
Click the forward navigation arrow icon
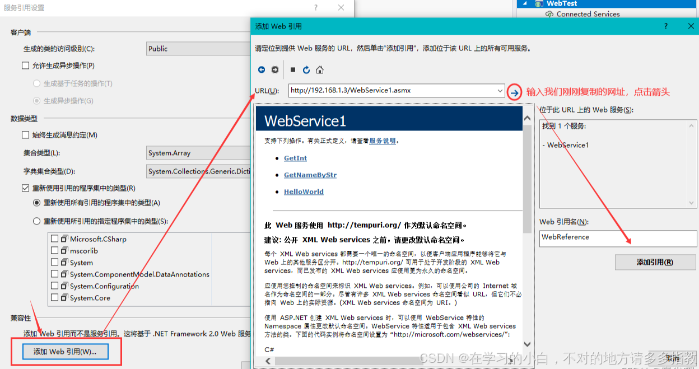pos(275,69)
